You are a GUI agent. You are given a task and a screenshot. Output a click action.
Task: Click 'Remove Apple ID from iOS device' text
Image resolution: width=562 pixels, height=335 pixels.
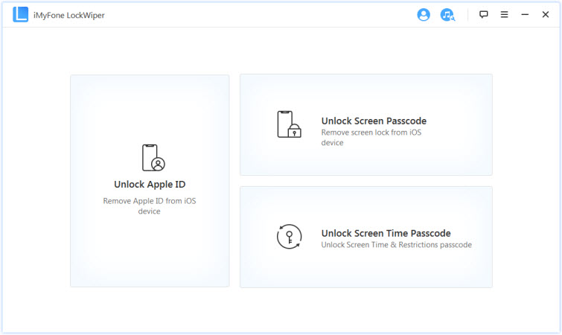[x=150, y=205]
